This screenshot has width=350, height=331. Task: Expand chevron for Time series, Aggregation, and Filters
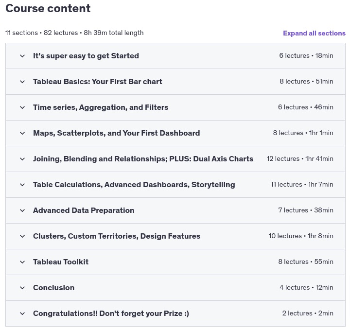click(22, 107)
